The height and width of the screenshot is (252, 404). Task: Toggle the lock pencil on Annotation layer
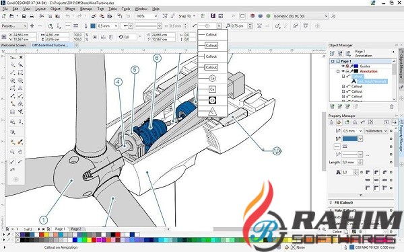(x=351, y=71)
